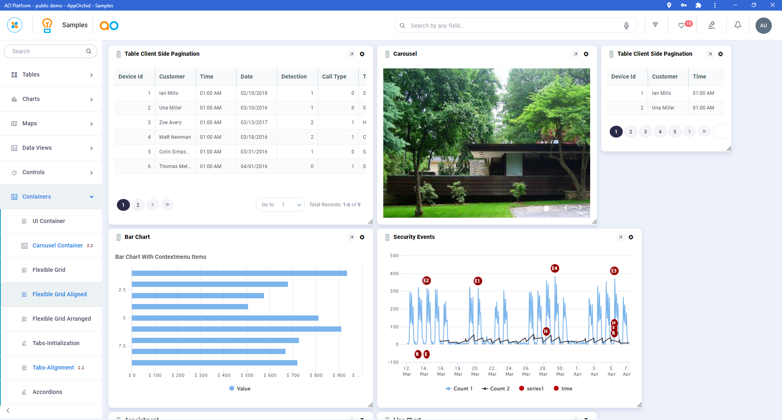
Task: Select Carousel Container menu item
Action: point(57,245)
